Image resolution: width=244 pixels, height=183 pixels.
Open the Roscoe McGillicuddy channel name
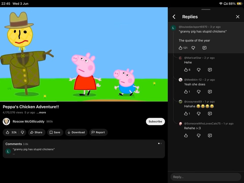point(28,121)
